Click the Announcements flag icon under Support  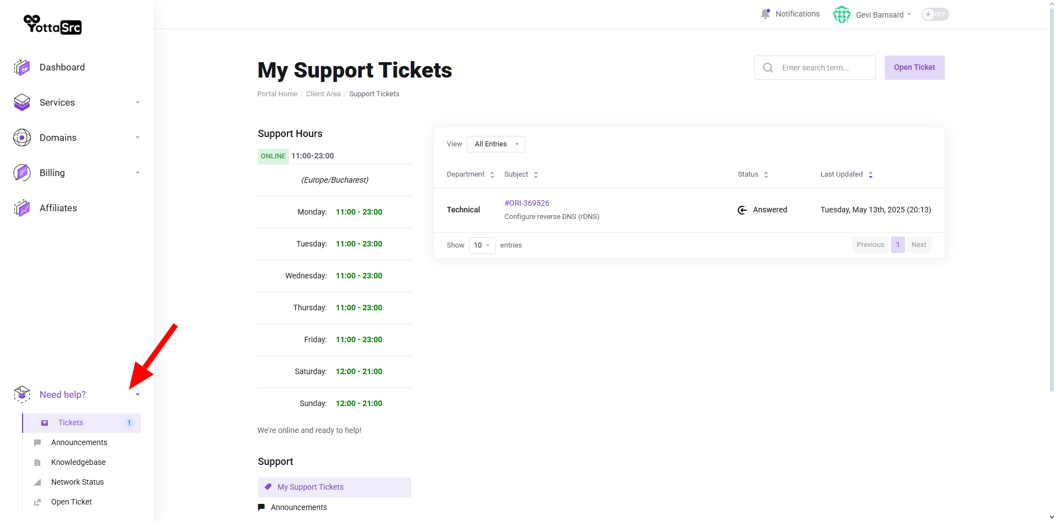262,507
